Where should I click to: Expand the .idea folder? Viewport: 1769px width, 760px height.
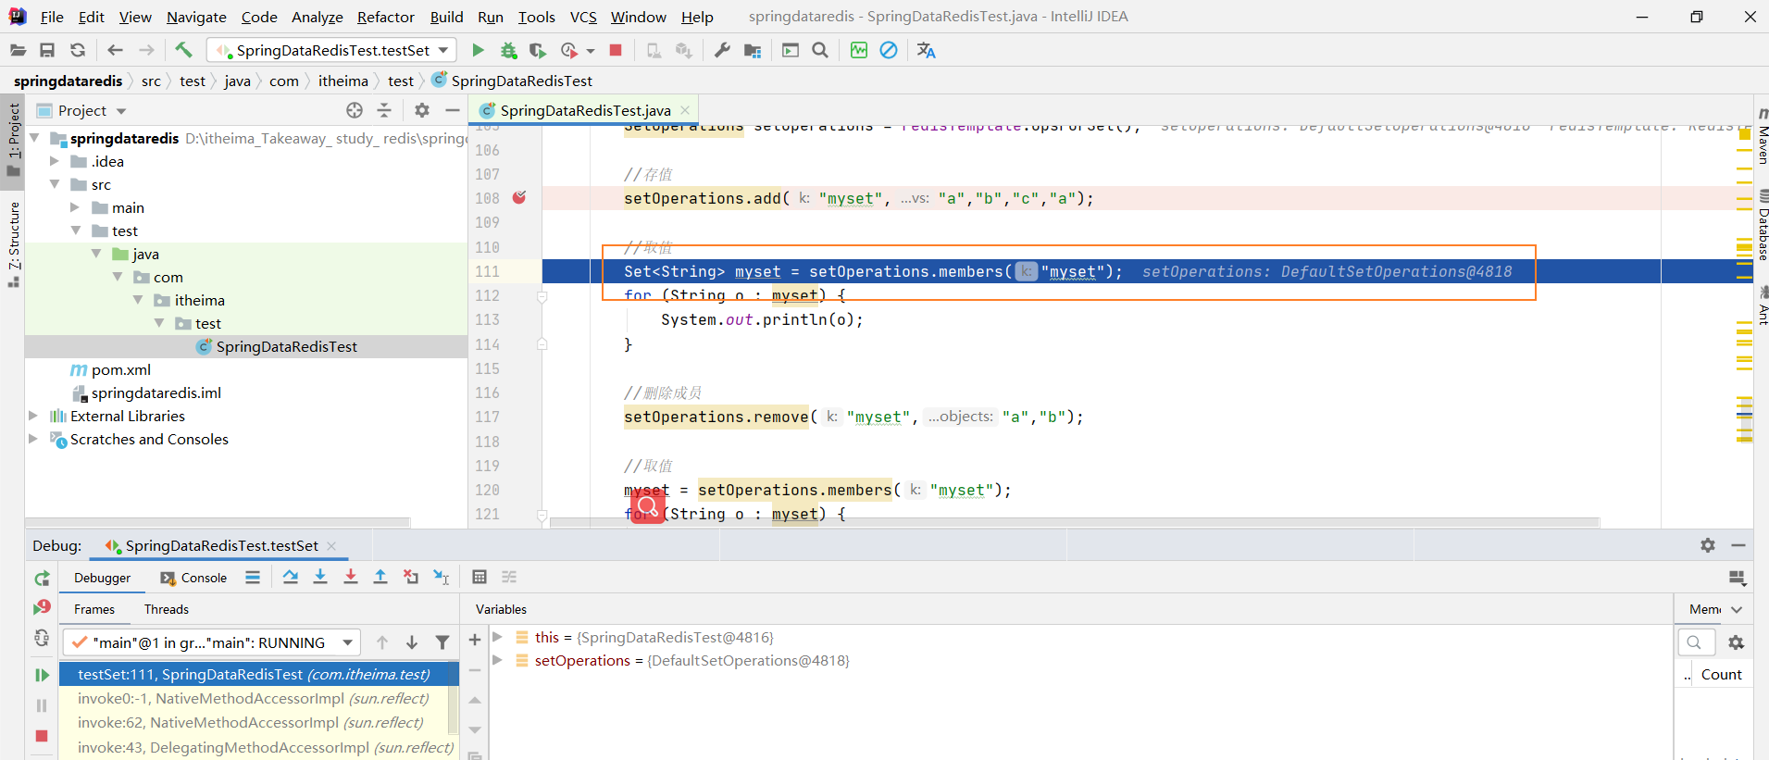point(55,161)
